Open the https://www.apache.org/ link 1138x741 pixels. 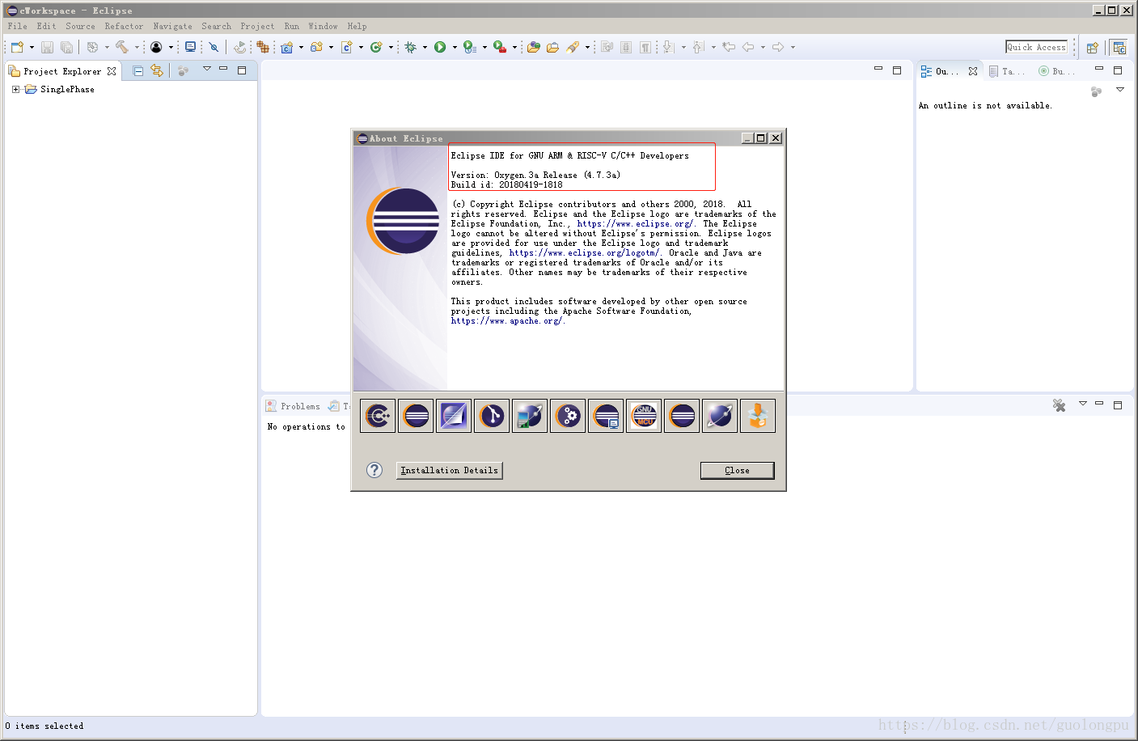click(x=506, y=321)
